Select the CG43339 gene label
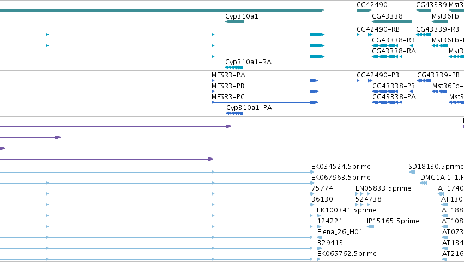Screen dimensions: 464x262 [x=431, y=5]
